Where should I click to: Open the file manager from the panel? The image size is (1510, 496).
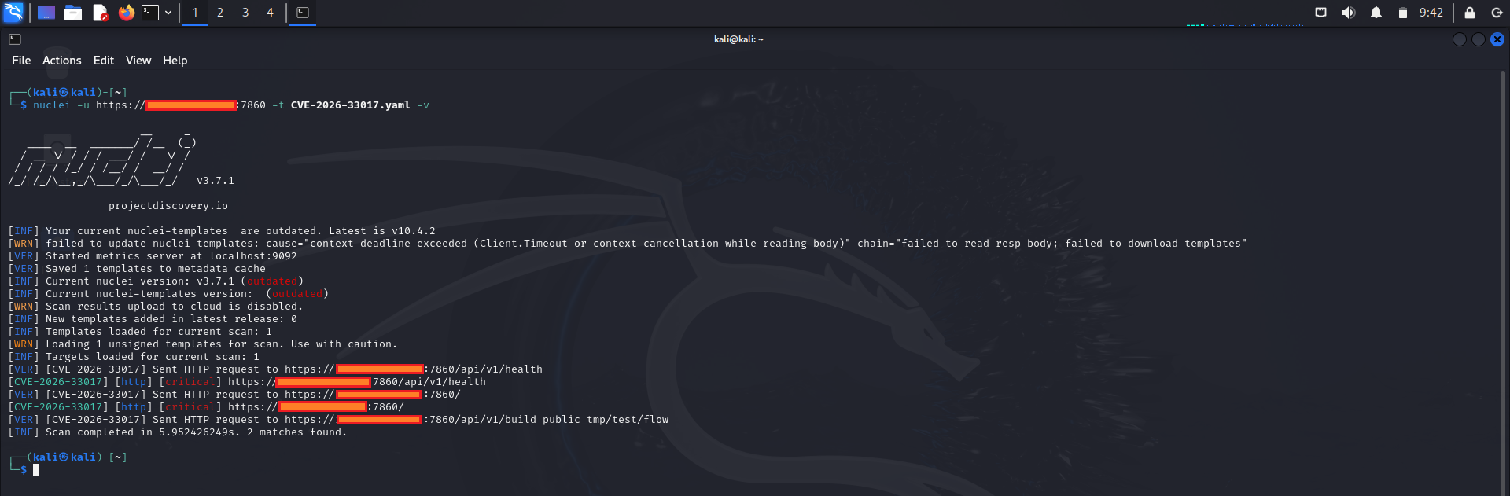pyautogui.click(x=73, y=12)
